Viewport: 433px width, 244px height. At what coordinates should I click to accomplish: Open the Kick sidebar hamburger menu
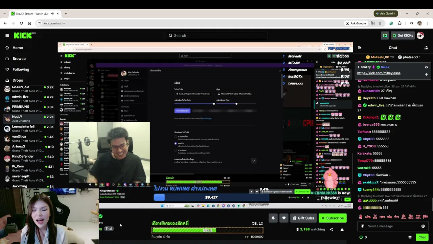pos(7,35)
